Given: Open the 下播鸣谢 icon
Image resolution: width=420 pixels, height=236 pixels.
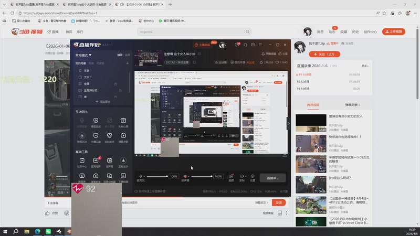Looking at the screenshot, I should click(x=123, y=176).
